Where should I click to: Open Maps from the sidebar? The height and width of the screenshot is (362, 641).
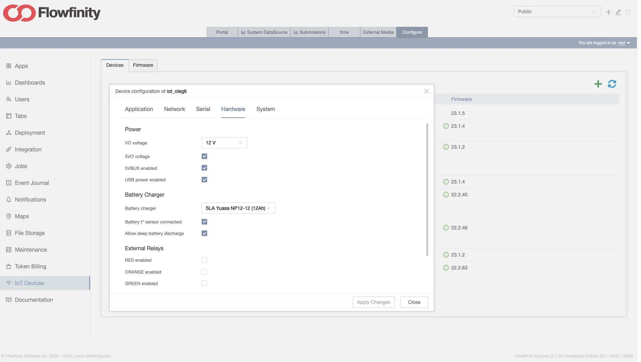pyautogui.click(x=22, y=216)
